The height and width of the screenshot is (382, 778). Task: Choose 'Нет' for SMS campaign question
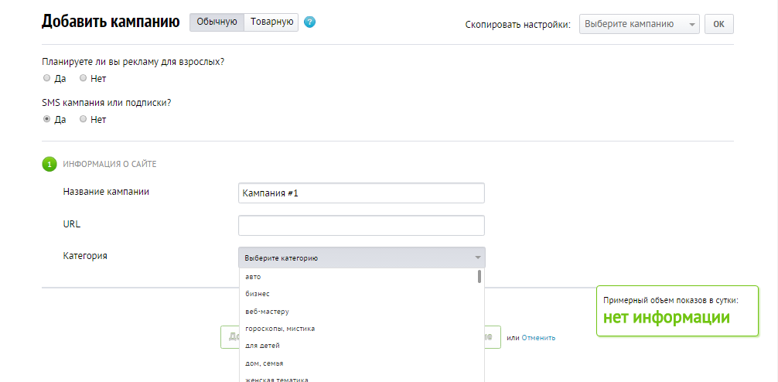coord(84,119)
